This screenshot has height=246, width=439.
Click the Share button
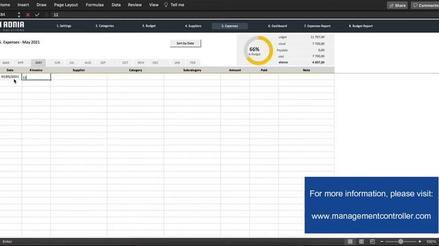[x=397, y=5]
